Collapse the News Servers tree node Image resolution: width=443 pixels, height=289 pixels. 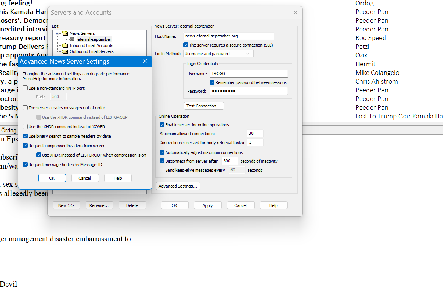pyautogui.click(x=57, y=33)
